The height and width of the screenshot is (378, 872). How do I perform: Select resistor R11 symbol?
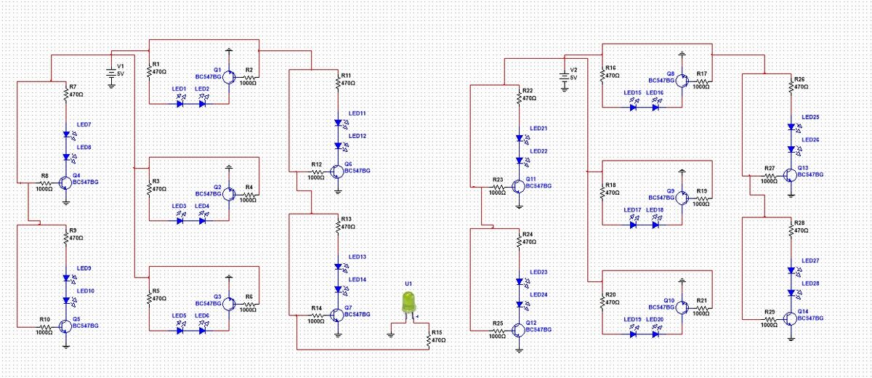[x=338, y=83]
